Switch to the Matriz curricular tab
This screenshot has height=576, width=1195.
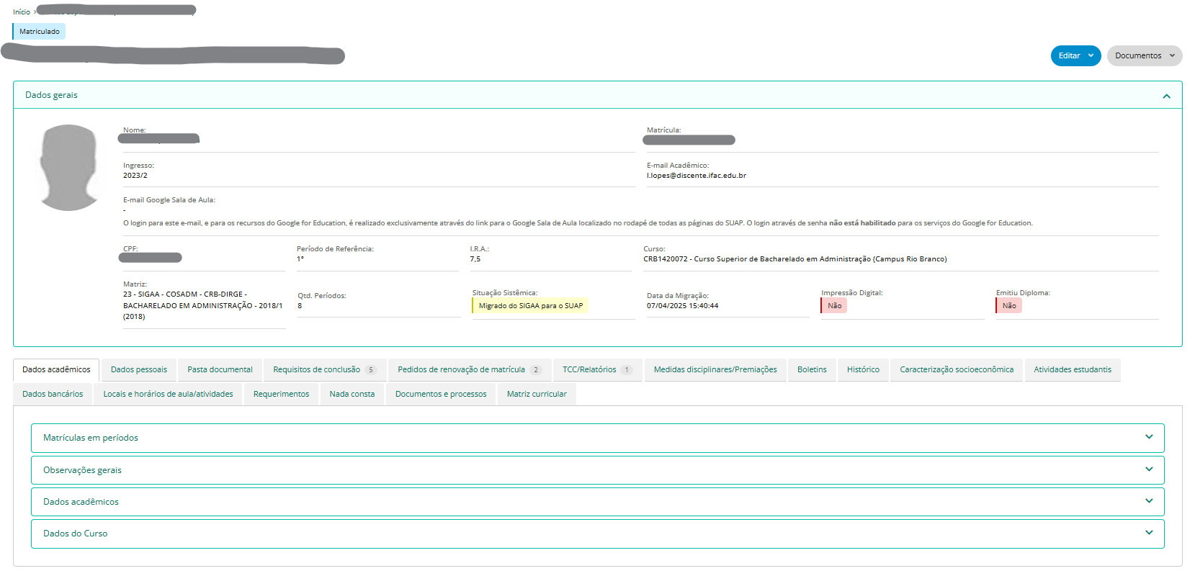click(537, 394)
